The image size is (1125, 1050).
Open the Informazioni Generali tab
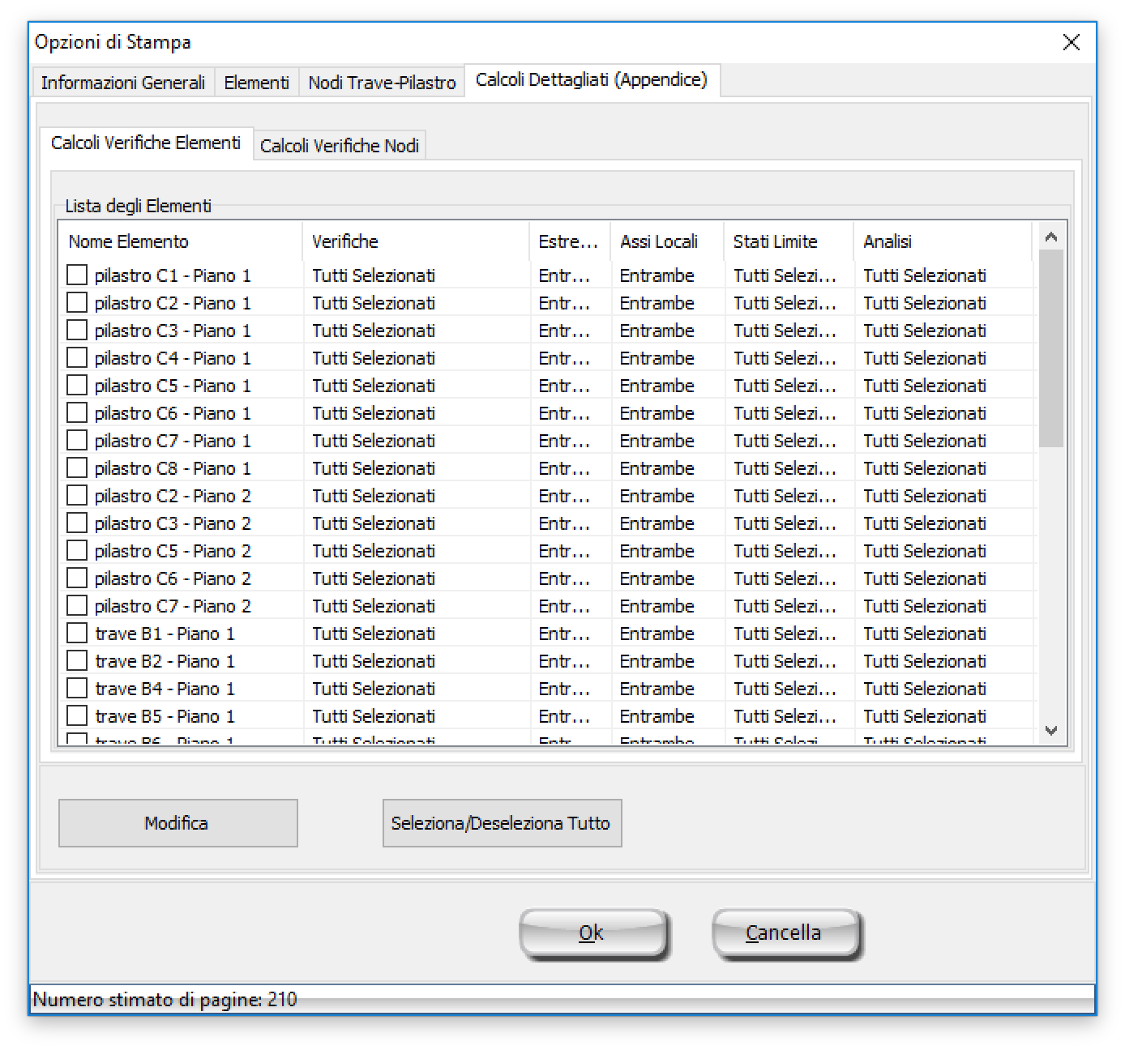click(x=123, y=83)
